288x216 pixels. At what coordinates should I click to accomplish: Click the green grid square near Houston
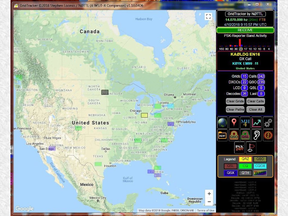pyautogui.click(x=98, y=164)
